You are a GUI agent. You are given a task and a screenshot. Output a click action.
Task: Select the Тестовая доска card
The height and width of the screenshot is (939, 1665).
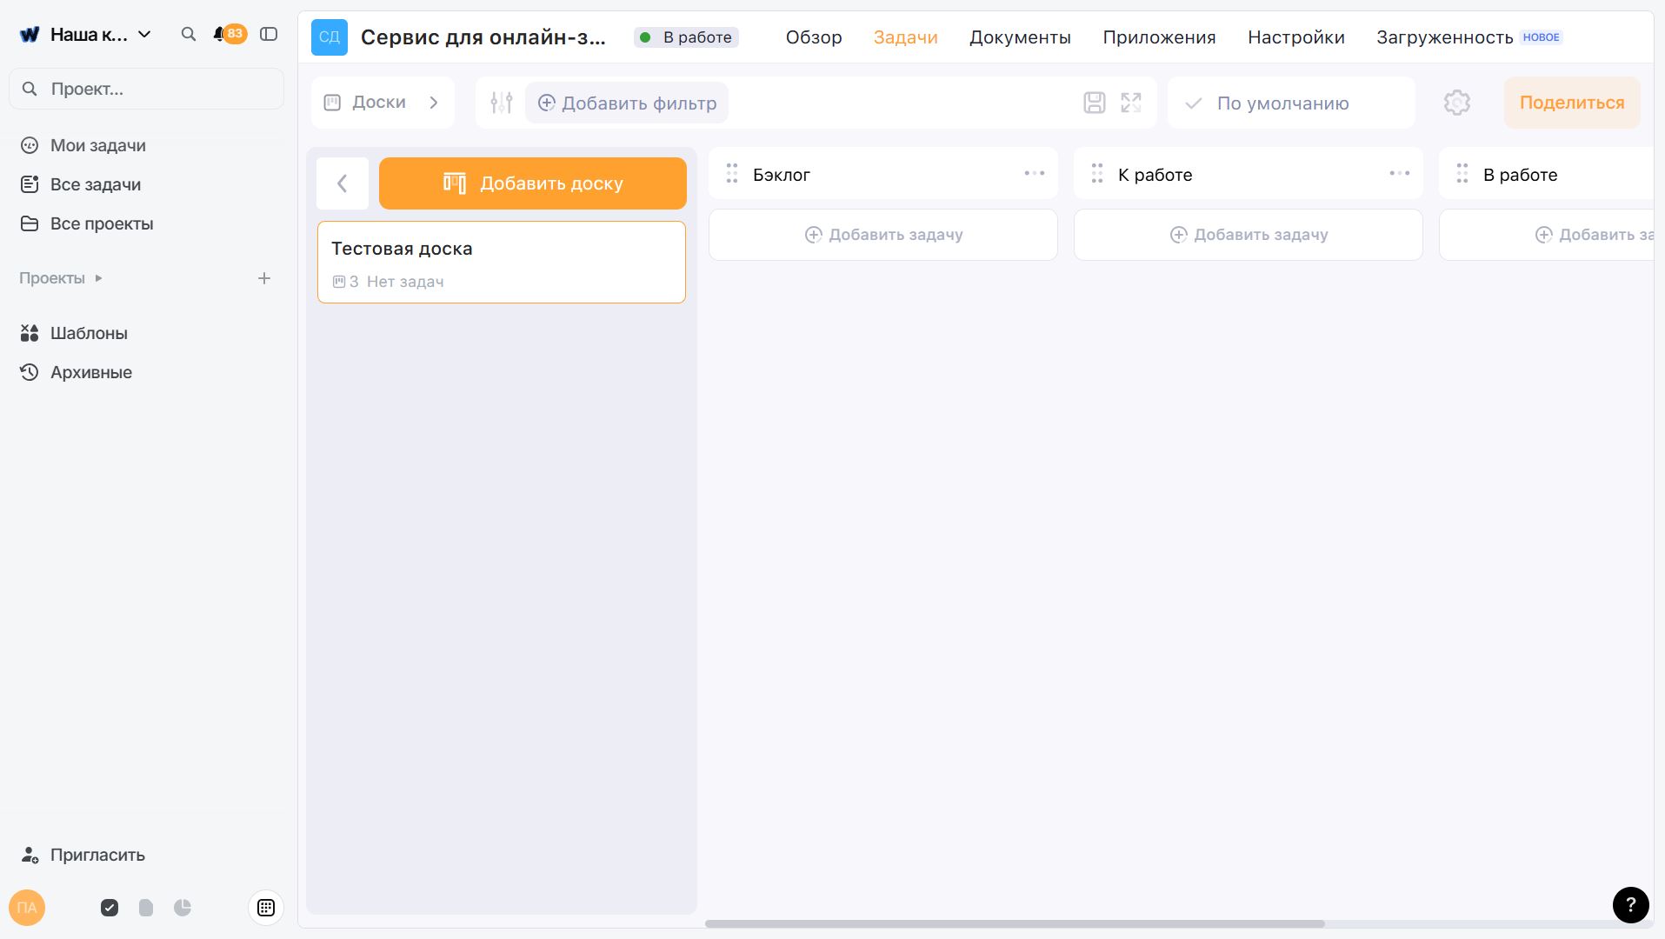coord(502,262)
